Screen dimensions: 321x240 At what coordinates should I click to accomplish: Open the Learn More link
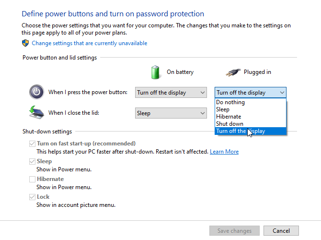tap(224, 152)
